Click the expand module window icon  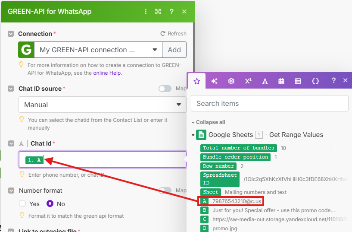coord(158,12)
